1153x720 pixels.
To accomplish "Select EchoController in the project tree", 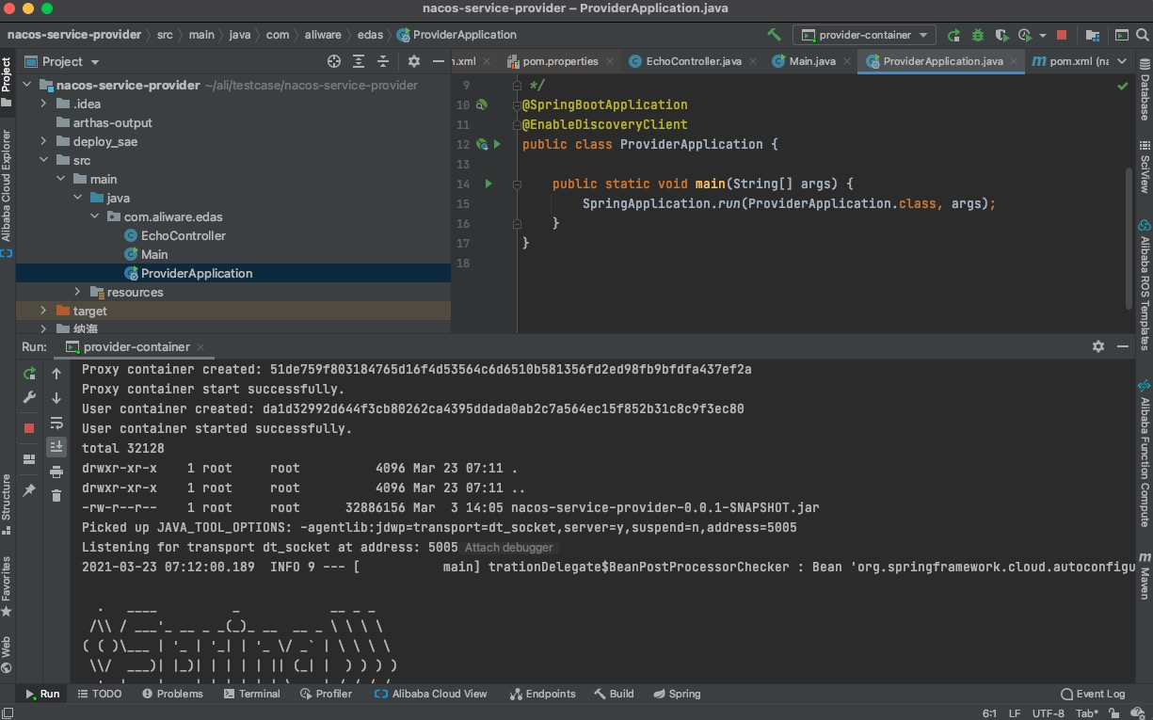I will point(183,235).
